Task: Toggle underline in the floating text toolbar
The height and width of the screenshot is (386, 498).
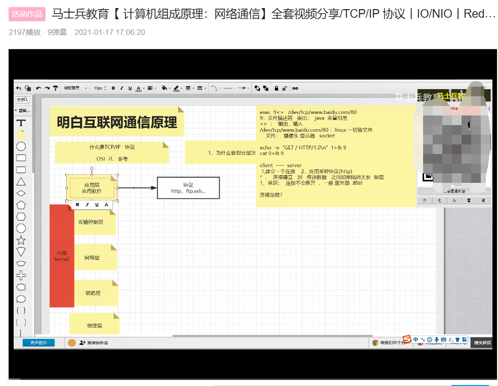Action: (97, 205)
